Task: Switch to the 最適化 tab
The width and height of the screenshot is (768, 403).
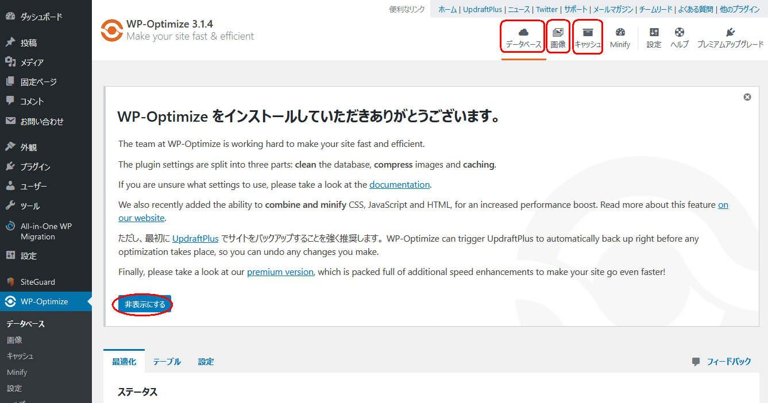Action: (124, 362)
